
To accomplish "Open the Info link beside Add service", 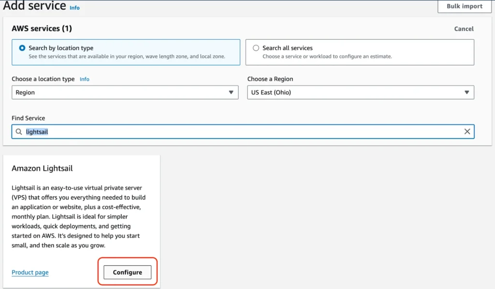I will pyautogui.click(x=74, y=8).
